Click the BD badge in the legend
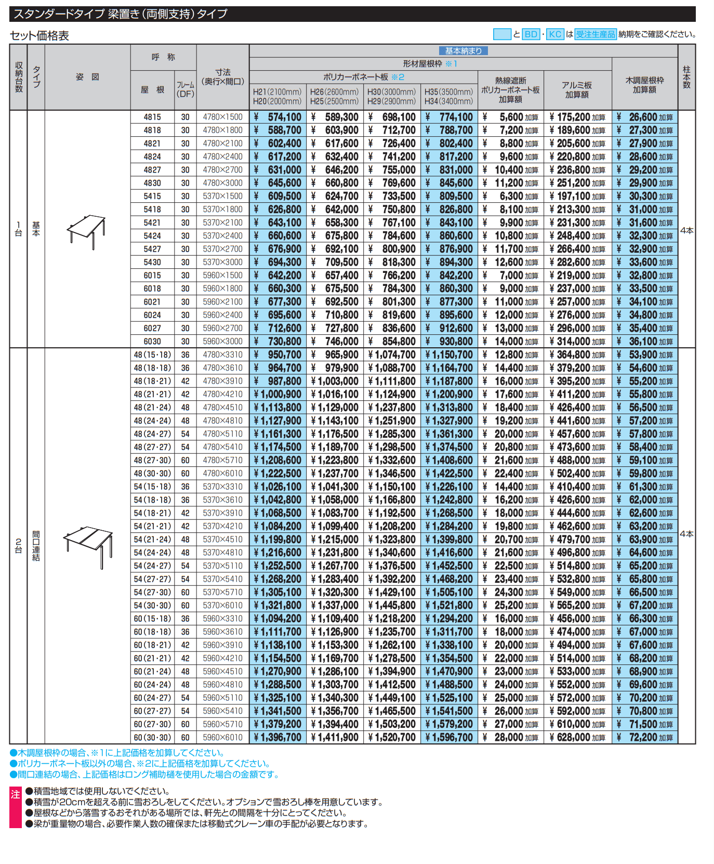Screen dimensions: 714x864 pyautogui.click(x=531, y=34)
